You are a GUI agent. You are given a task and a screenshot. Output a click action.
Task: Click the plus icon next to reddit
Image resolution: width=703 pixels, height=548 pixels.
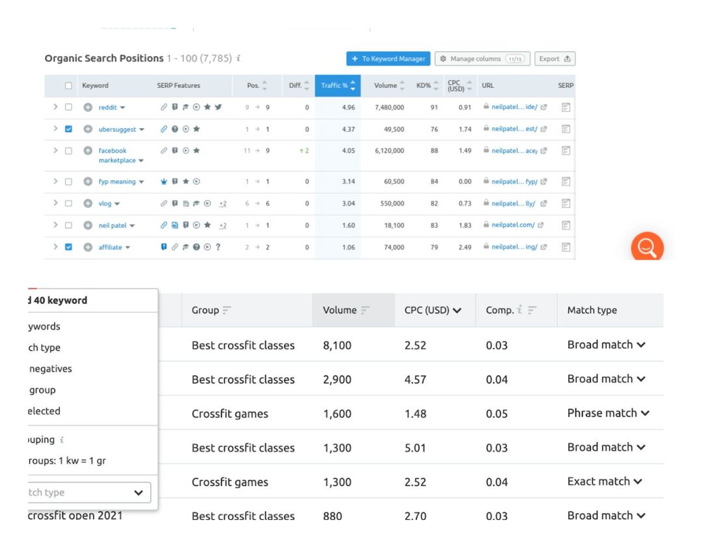point(88,107)
